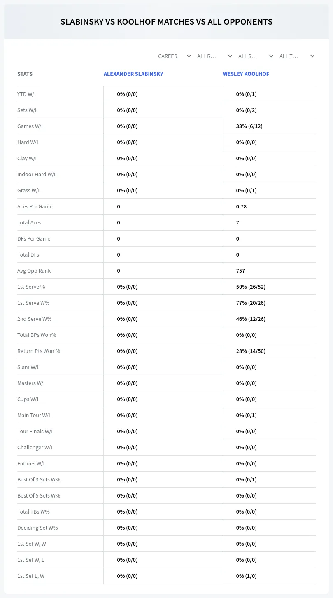
Task: Open the CAREER dropdown filter
Action: (174, 56)
